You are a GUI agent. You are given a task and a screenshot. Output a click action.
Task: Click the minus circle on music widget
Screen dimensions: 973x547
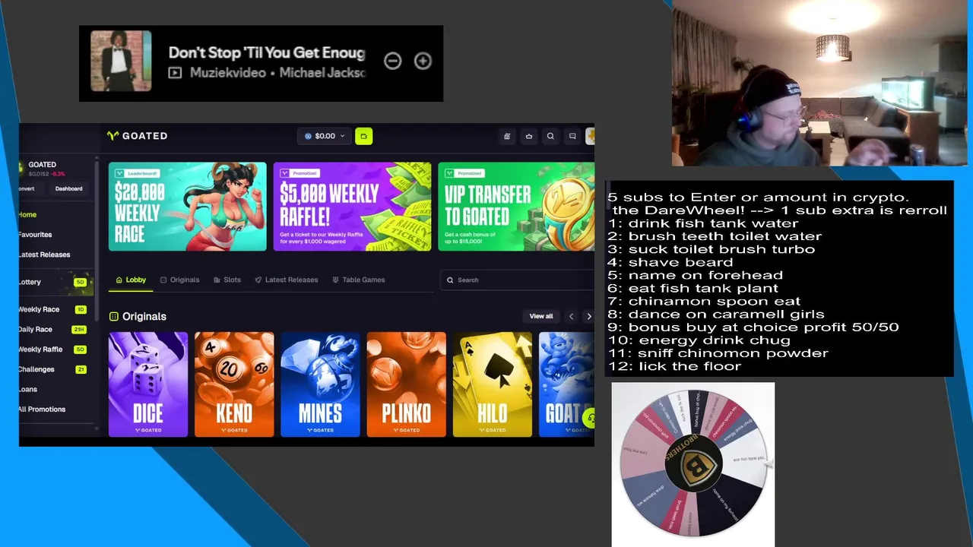[x=392, y=61]
